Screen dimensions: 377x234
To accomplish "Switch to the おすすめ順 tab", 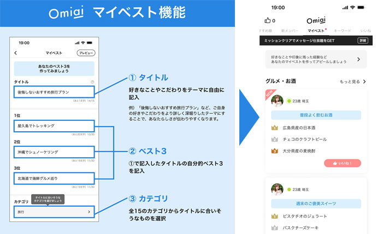I will 266,30.
